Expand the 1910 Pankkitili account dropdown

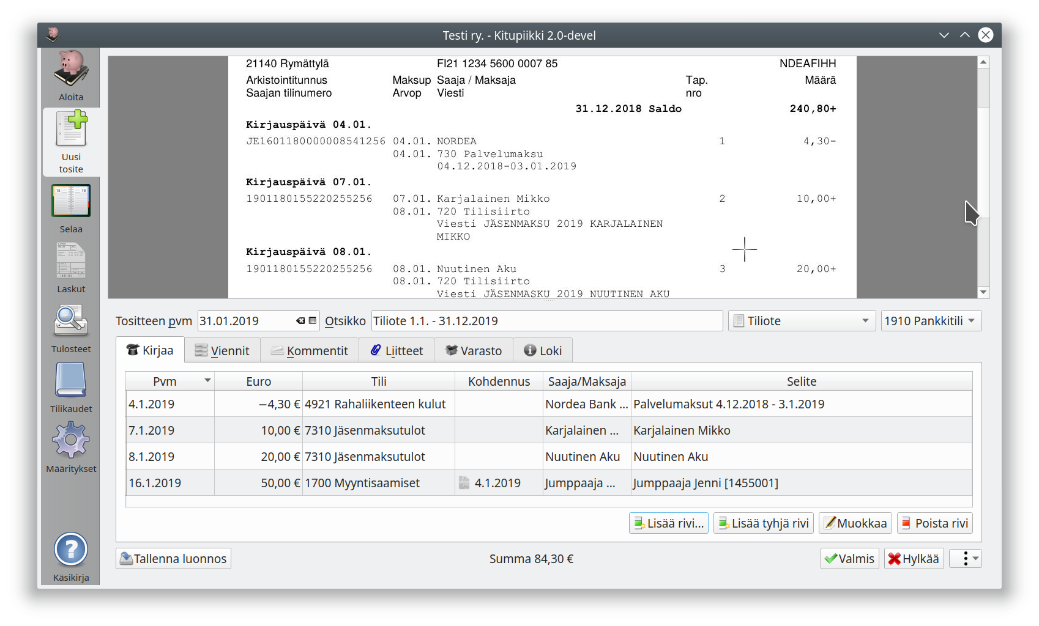930,321
